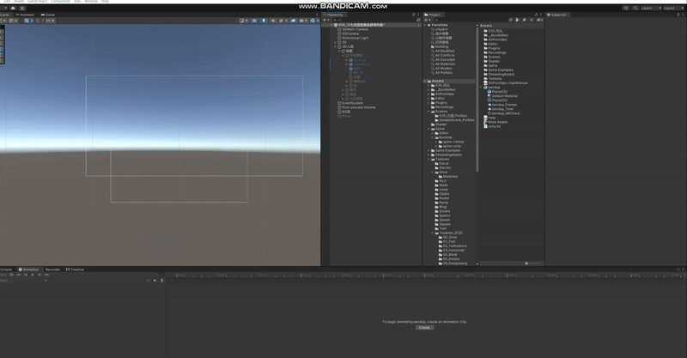The width and height of the screenshot is (687, 358).
Task: Select Post-process Volume in Hierarchy
Action: [x=358, y=107]
